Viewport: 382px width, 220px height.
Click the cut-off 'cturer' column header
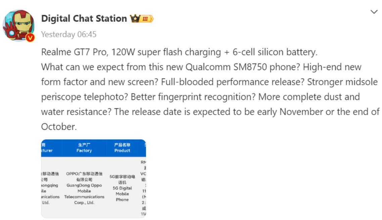(47, 151)
